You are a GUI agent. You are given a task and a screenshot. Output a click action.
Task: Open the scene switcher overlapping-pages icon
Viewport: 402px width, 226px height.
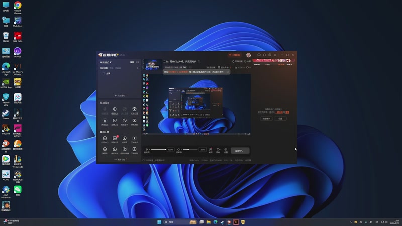[x=124, y=150]
